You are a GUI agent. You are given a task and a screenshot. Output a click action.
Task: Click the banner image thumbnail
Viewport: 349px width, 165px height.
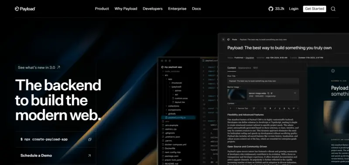(x=237, y=94)
